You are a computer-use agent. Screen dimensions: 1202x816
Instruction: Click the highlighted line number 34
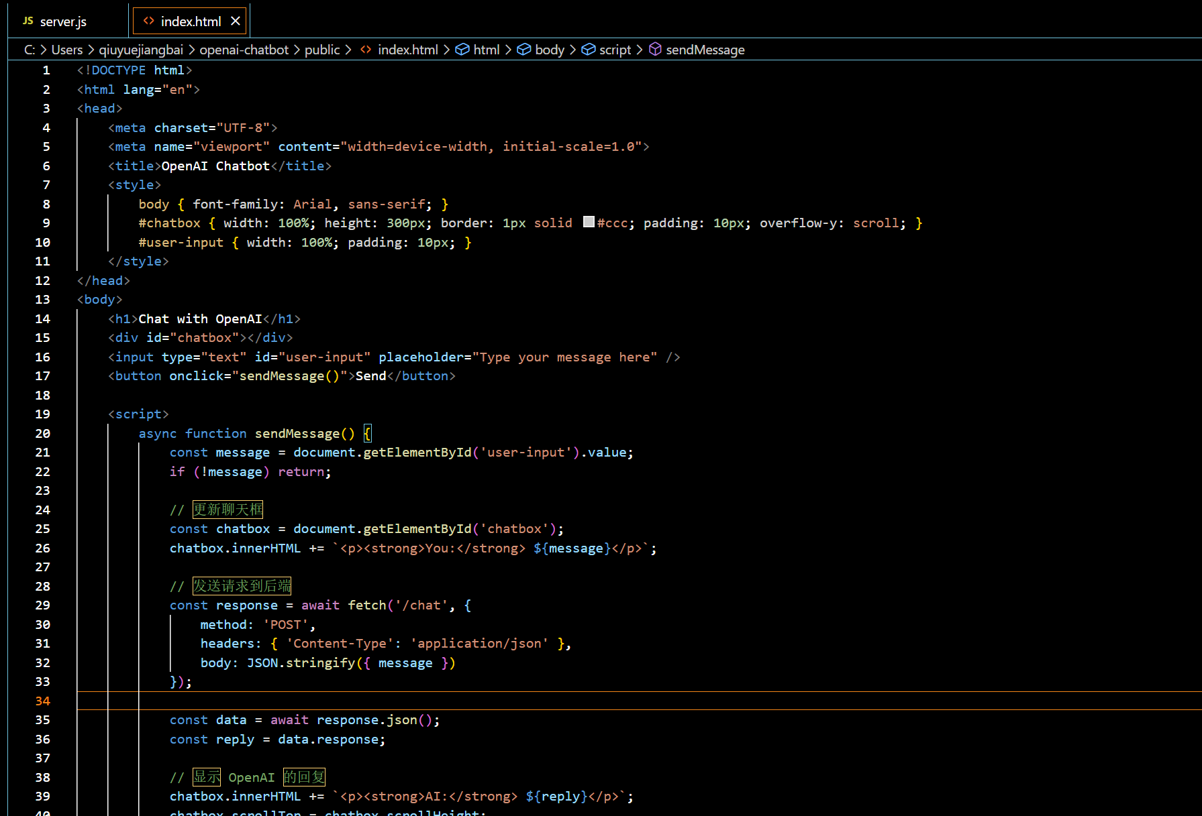[42, 701]
